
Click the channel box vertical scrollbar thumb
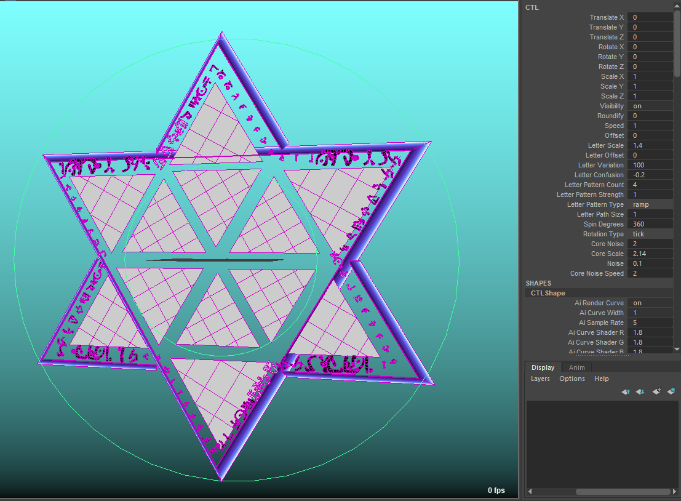point(677,44)
